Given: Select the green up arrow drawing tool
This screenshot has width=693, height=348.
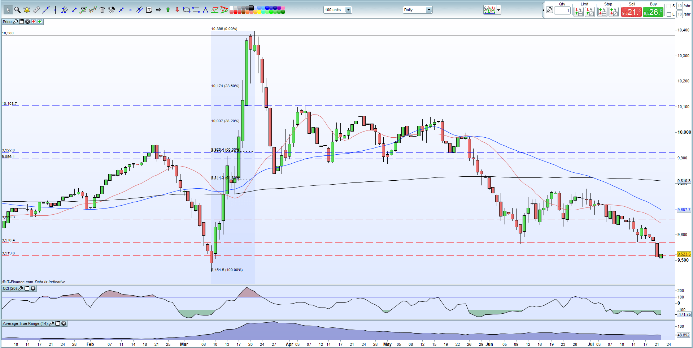Looking at the screenshot, I should 168,10.
